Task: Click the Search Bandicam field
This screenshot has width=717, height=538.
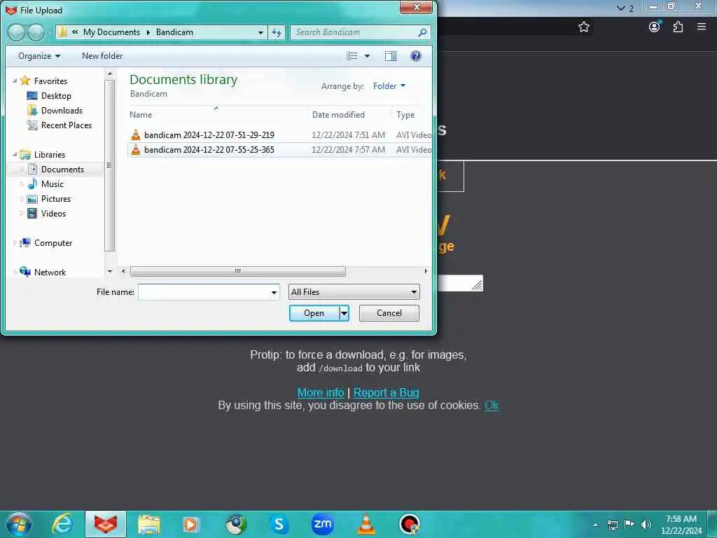Action: pos(354,32)
